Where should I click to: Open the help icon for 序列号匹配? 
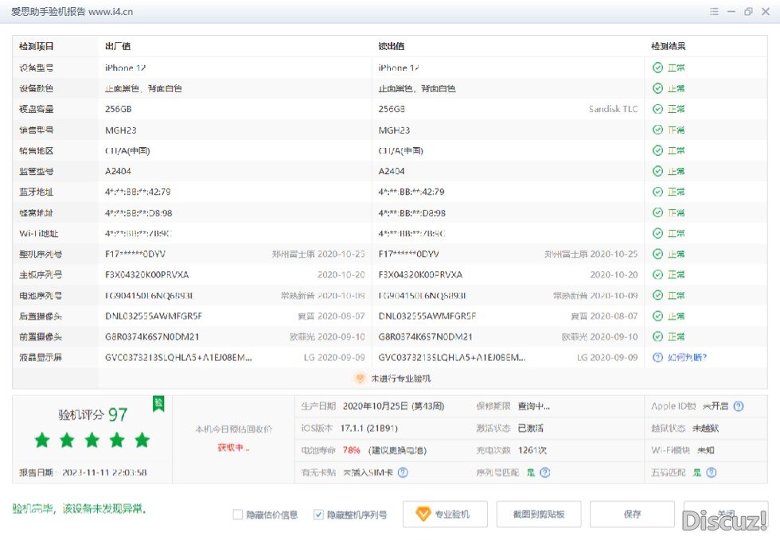pyautogui.click(x=545, y=472)
